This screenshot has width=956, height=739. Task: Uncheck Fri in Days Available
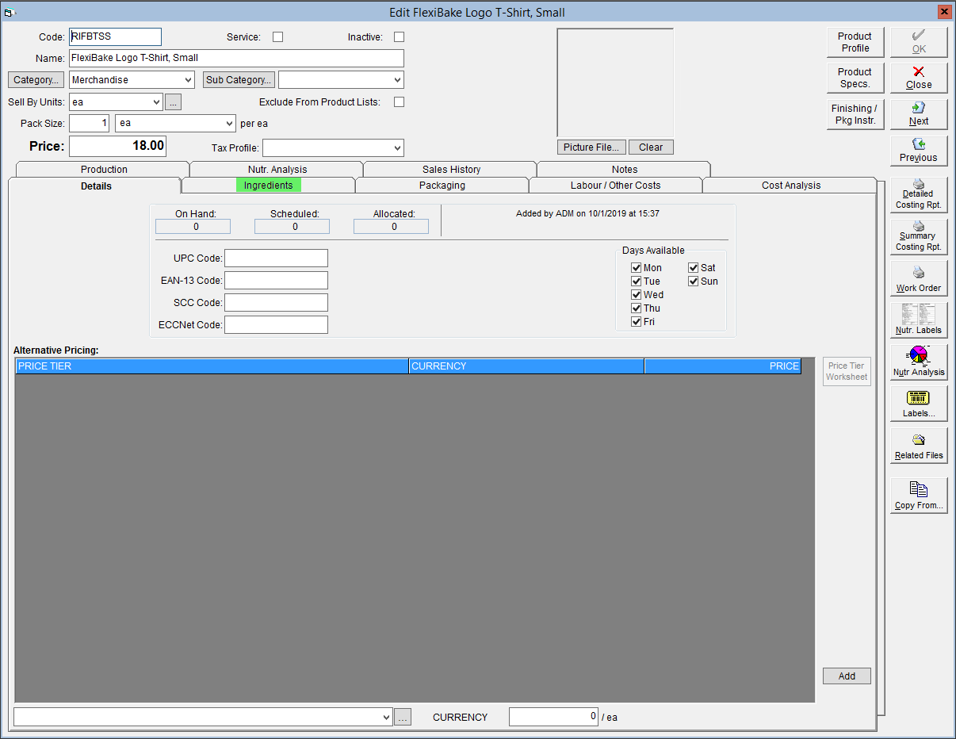(636, 322)
